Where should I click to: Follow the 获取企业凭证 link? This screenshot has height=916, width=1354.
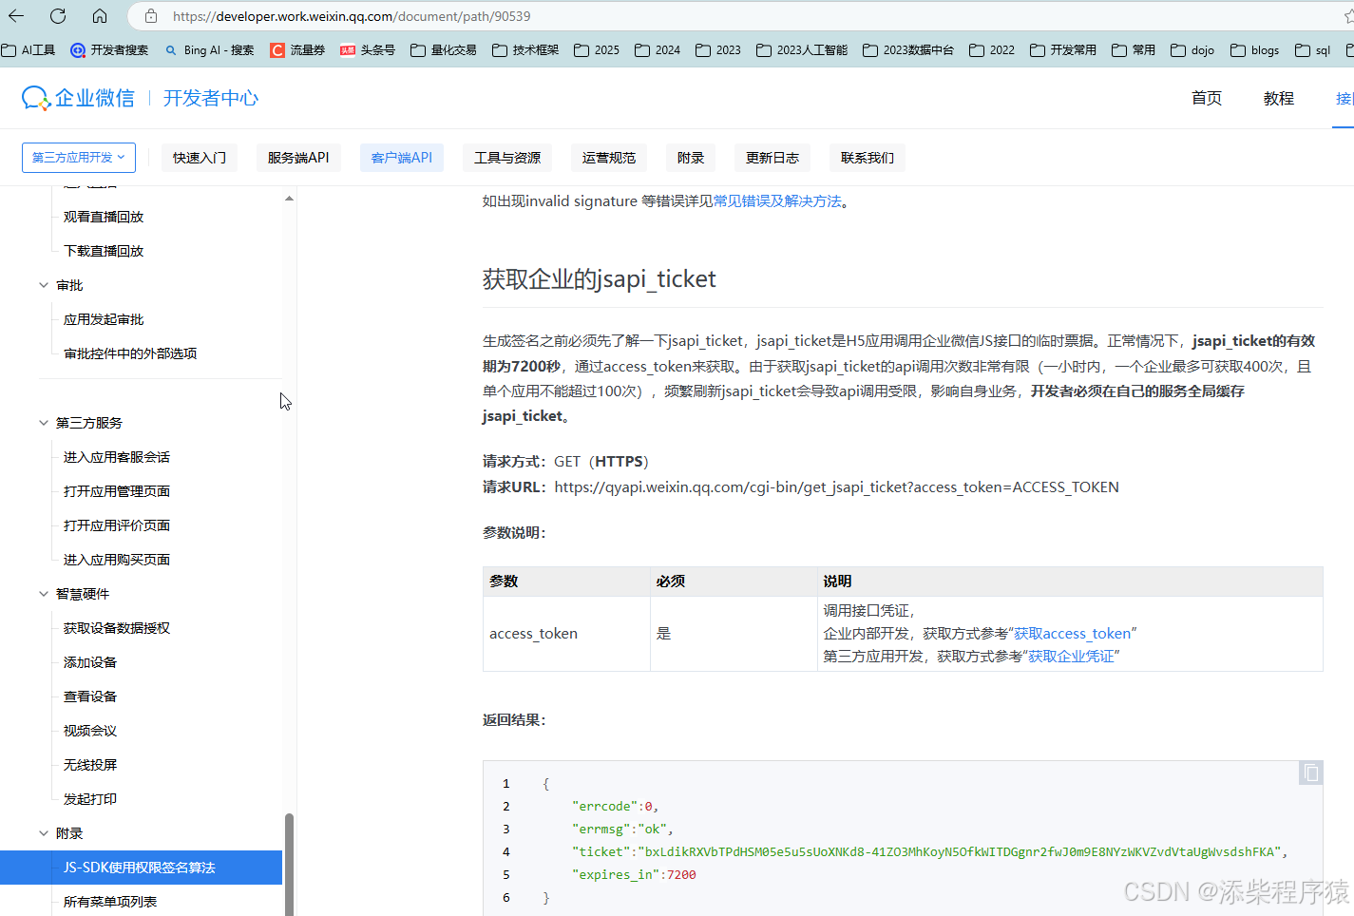click(1071, 656)
